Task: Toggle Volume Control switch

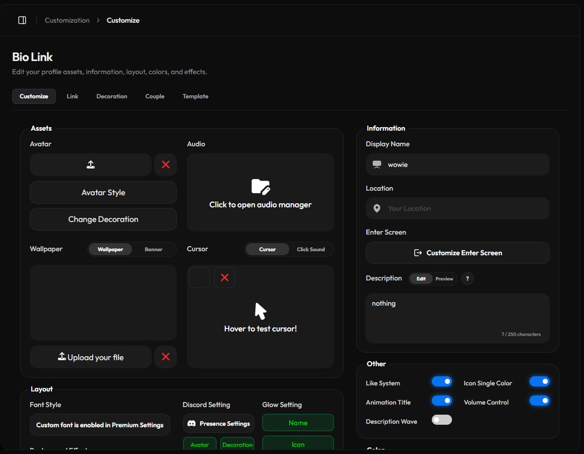Action: tap(539, 401)
